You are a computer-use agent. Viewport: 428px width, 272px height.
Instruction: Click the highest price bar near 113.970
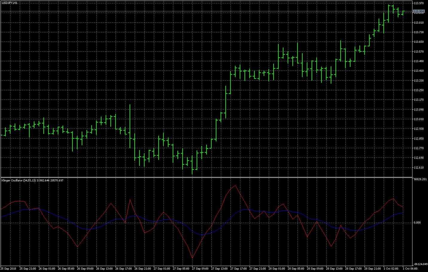point(389,9)
